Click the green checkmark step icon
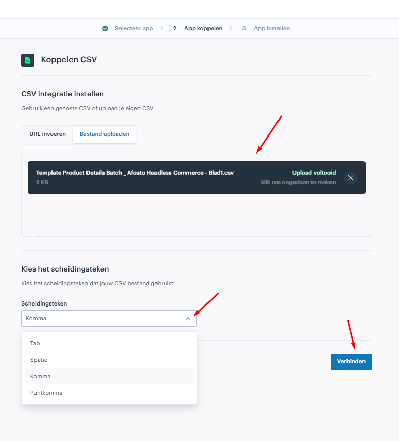The height and width of the screenshot is (441, 399). click(105, 29)
